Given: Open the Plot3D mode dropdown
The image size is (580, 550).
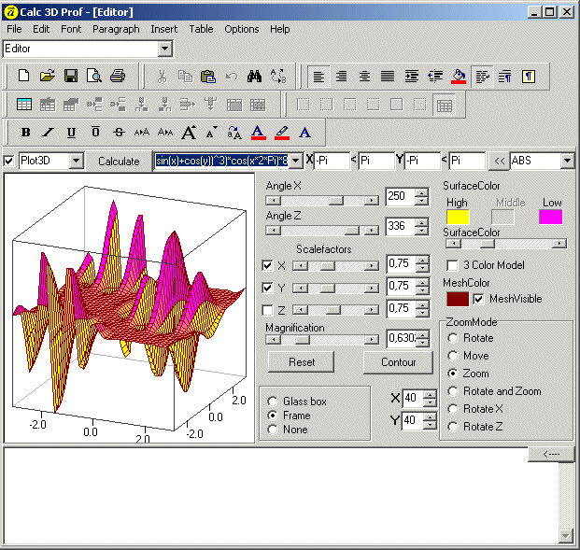Looking at the screenshot, I should click(x=77, y=162).
